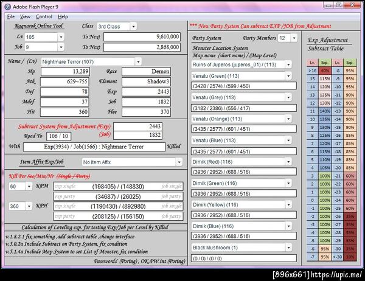Open the Control menu

click(x=44, y=16)
